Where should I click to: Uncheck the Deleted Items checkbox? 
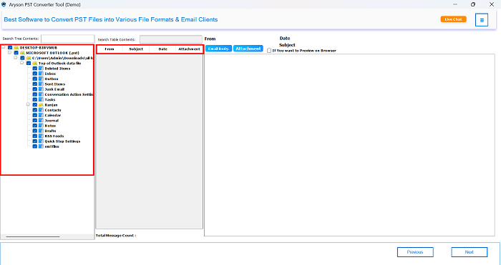click(35, 69)
